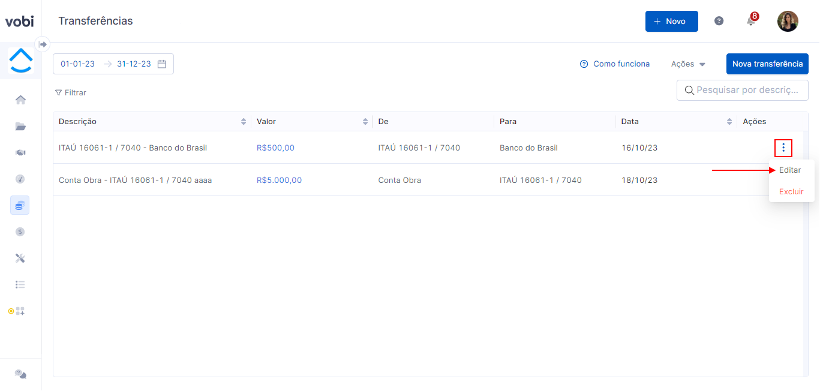The height and width of the screenshot is (391, 820).
Task: Click Conta Obra in De column
Action: coord(400,180)
